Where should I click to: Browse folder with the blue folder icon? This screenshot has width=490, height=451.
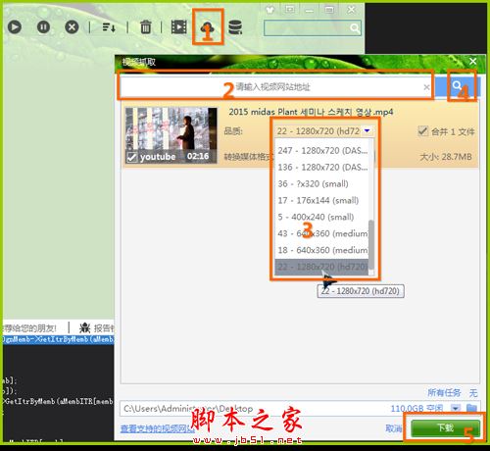click(471, 408)
